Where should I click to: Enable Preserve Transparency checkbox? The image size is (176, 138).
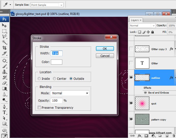pos(39,108)
